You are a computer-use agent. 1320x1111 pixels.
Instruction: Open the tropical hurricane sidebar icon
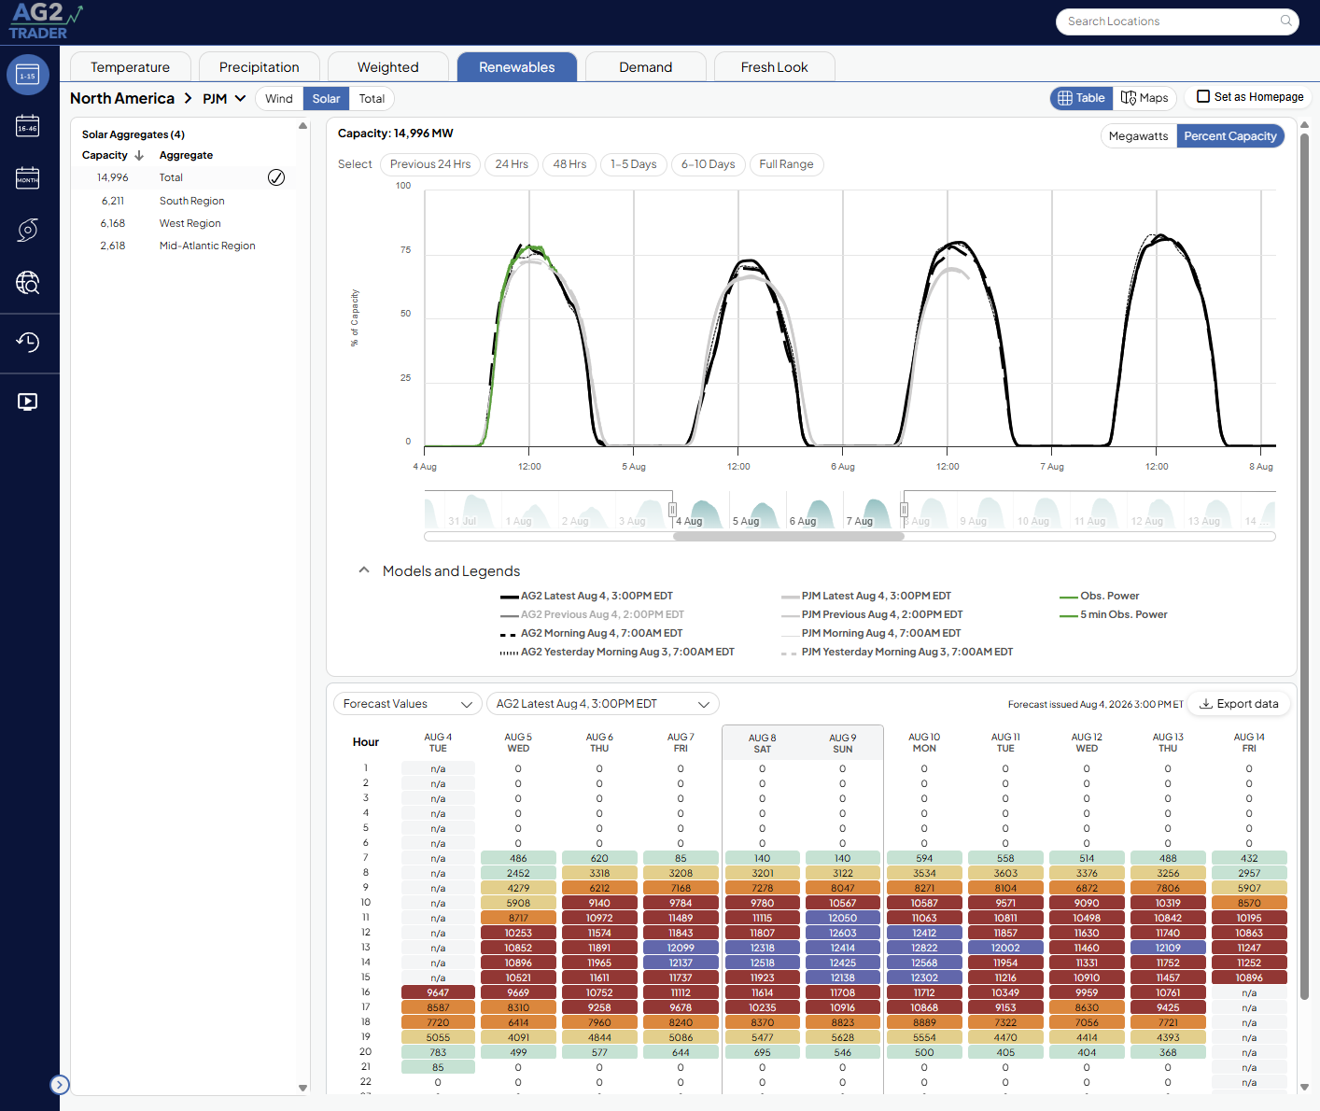[28, 230]
